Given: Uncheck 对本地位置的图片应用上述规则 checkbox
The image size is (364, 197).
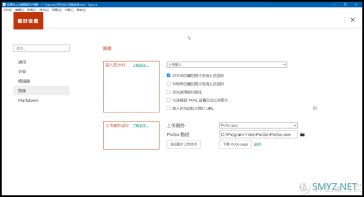Looking at the screenshot, I should [169, 75].
